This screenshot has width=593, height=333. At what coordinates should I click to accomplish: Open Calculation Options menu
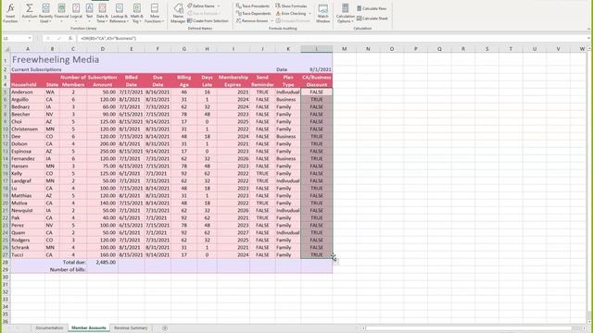click(x=345, y=13)
